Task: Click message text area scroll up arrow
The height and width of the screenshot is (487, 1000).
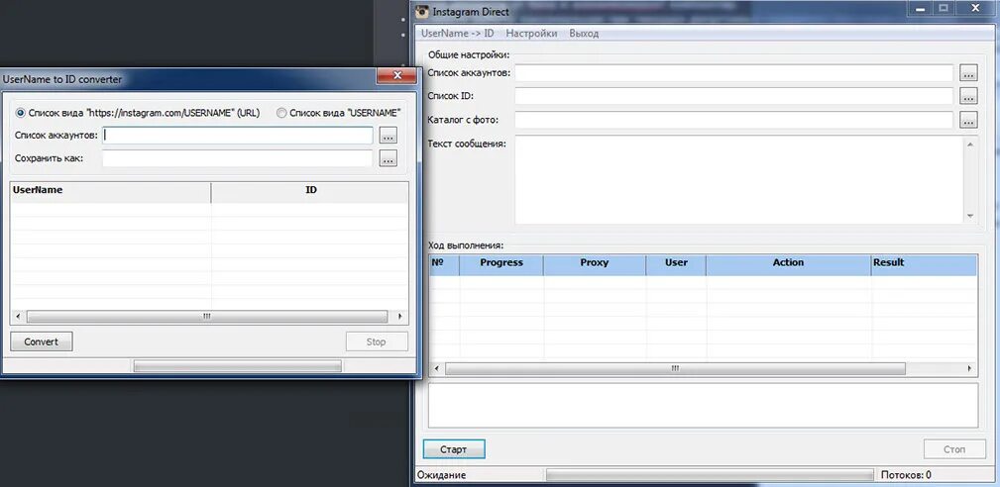Action: point(970,144)
